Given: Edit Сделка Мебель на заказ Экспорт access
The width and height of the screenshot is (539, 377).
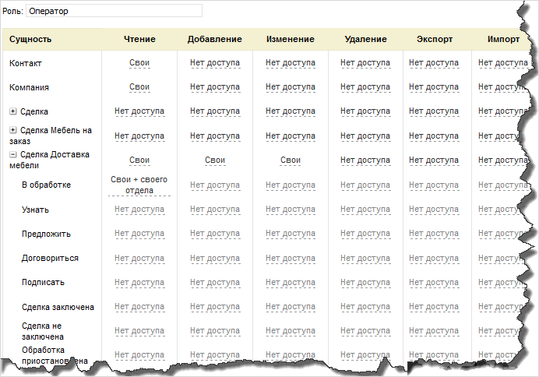Looking at the screenshot, I should coord(434,136).
